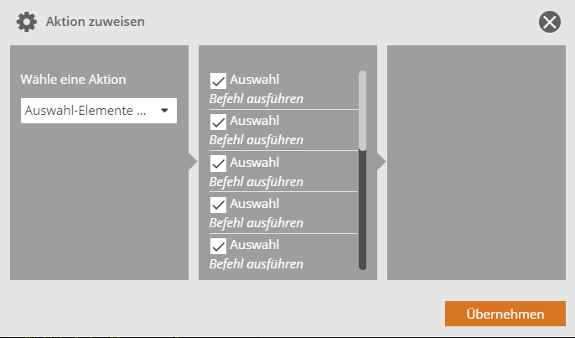Close the Aktion zuweisen dialog
This screenshot has height=338, width=575.
pos(550,22)
